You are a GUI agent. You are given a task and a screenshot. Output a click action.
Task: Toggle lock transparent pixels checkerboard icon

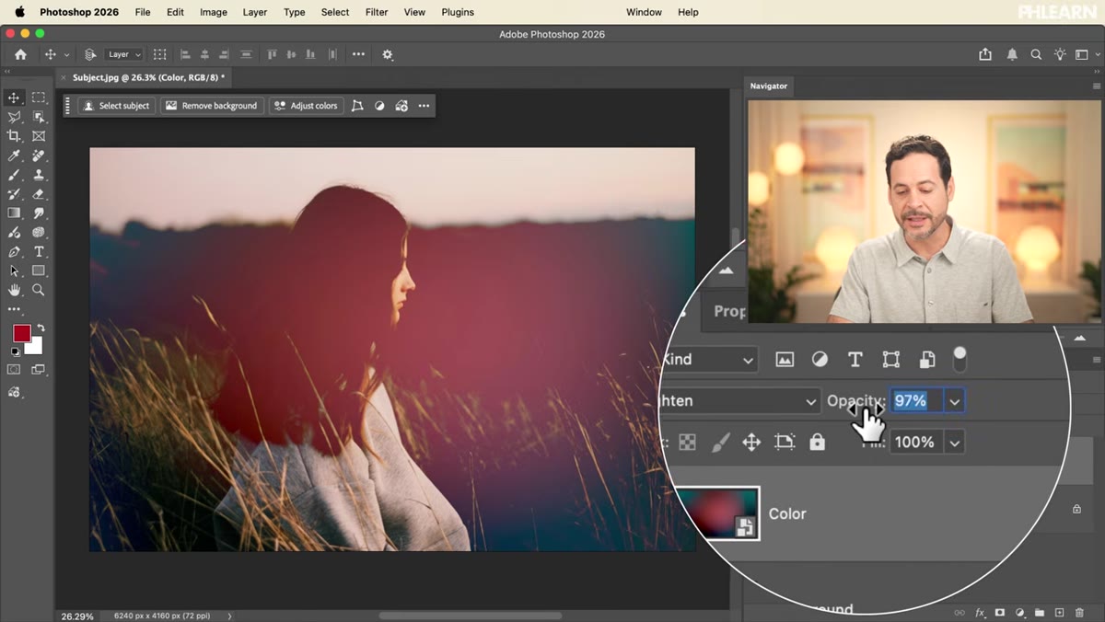(x=687, y=443)
